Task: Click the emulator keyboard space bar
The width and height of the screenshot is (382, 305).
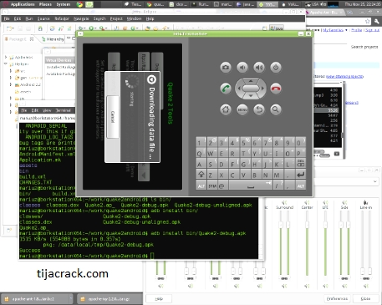Action: point(251,186)
